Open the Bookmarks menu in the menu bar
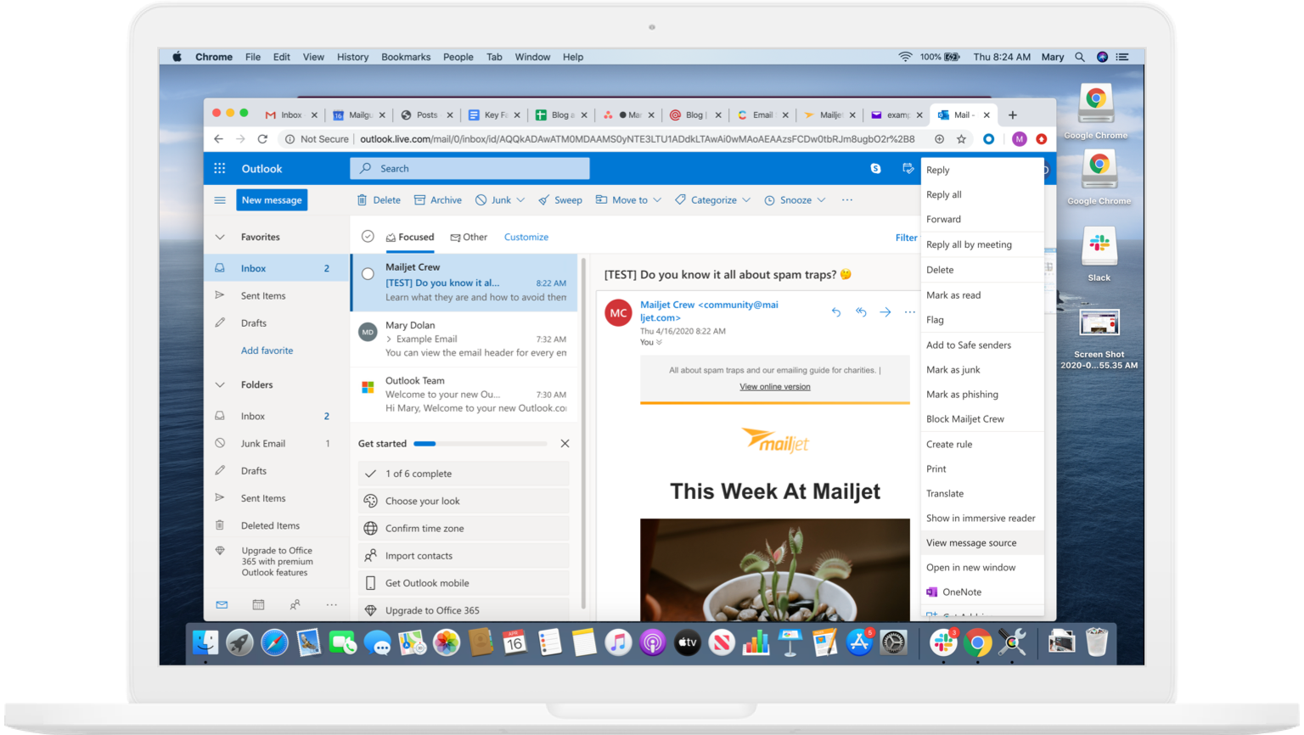This screenshot has width=1304, height=735. [406, 57]
